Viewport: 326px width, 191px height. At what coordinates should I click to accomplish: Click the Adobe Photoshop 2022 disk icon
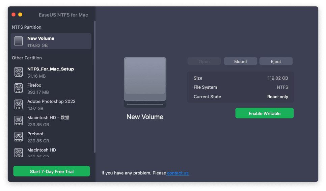19,104
